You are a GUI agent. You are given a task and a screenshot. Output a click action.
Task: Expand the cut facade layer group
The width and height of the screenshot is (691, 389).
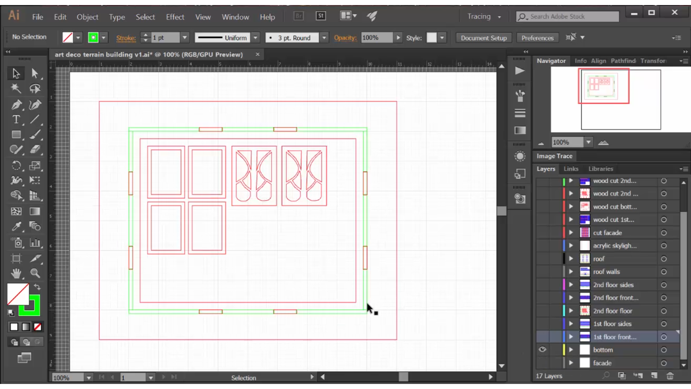[571, 233]
